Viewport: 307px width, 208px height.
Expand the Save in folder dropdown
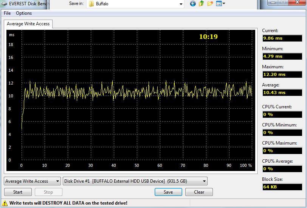click(181, 4)
